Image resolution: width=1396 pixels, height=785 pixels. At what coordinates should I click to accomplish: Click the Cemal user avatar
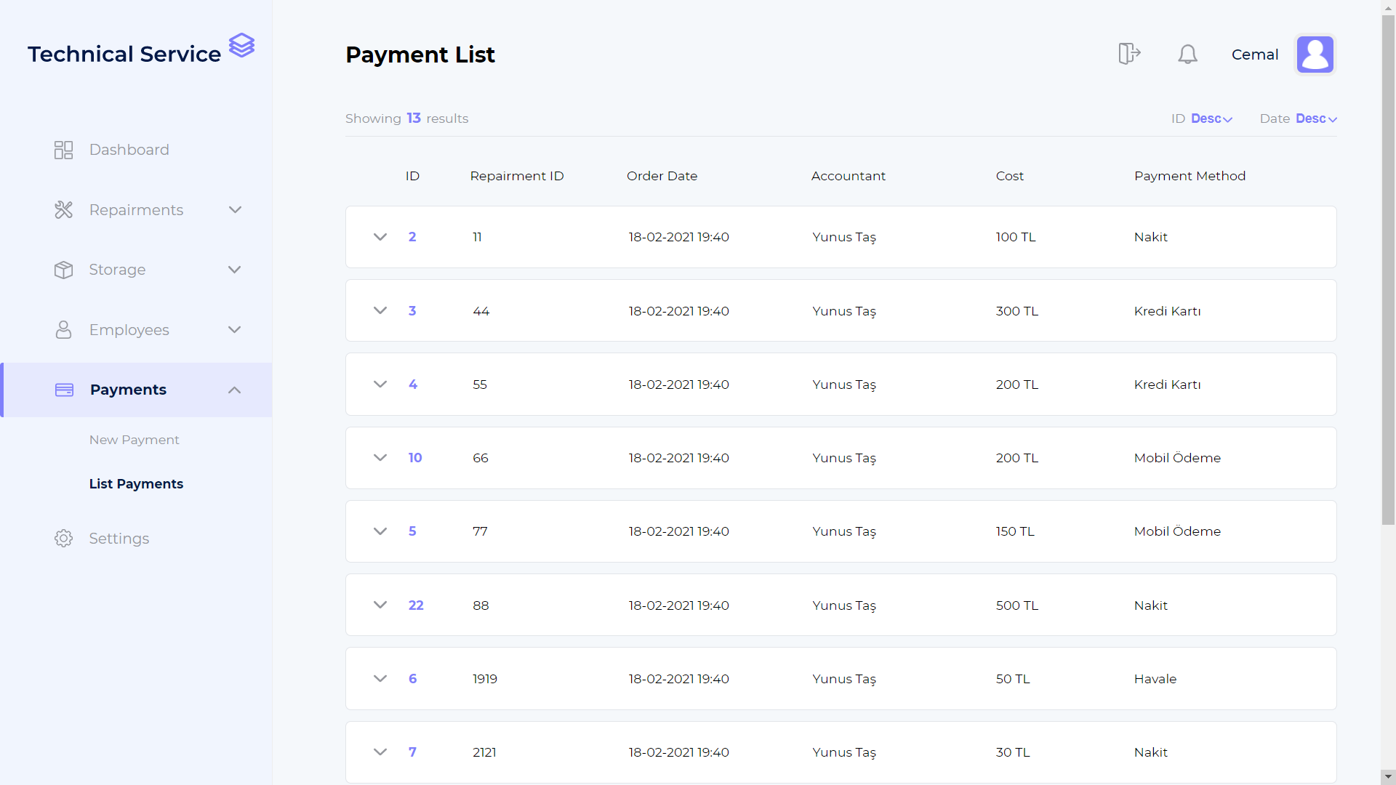[1315, 55]
